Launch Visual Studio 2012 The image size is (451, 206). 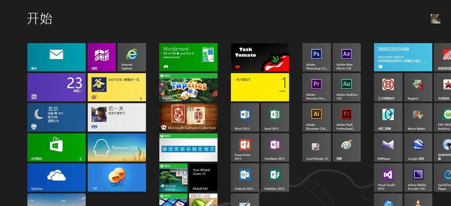pyautogui.click(x=388, y=177)
